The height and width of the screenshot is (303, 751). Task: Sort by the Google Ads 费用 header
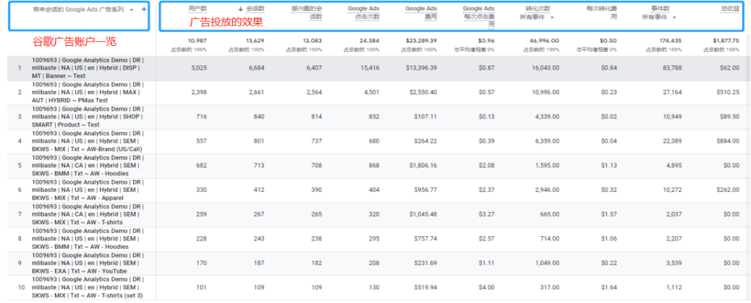[421, 13]
